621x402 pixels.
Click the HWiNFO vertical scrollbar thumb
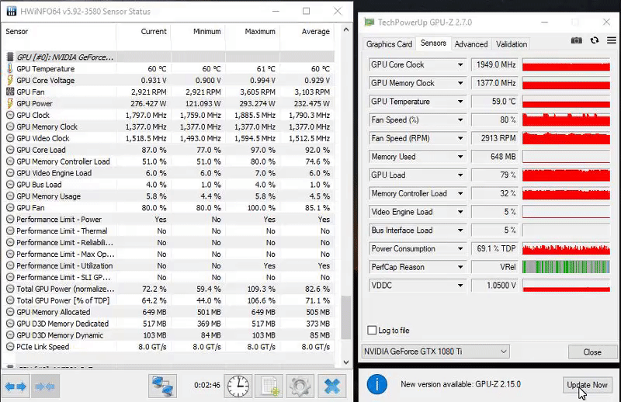345,317
